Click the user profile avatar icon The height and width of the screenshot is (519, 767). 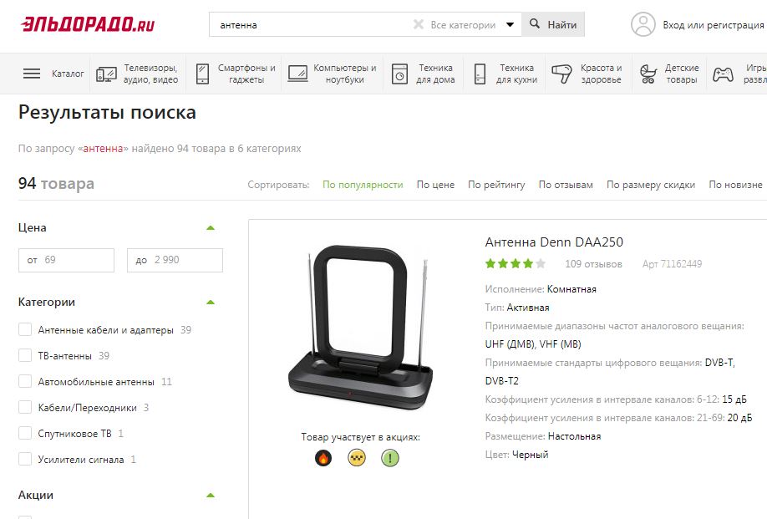643,24
